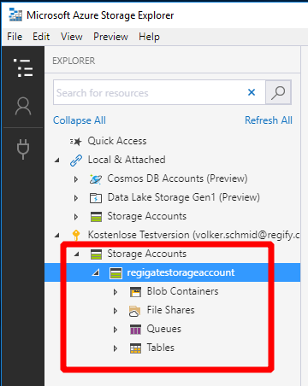Open the Preview menu
Viewport: 308px width, 386px height.
click(x=110, y=37)
